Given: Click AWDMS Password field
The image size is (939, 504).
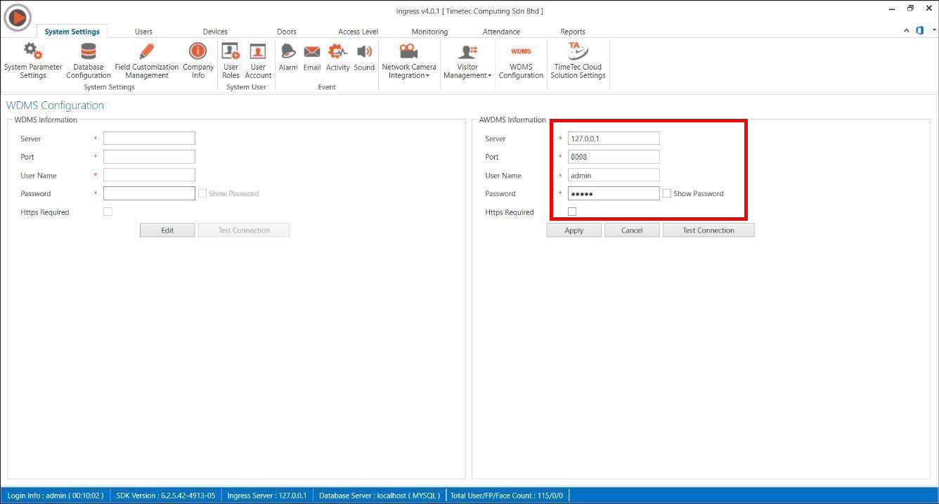Looking at the screenshot, I should pyautogui.click(x=614, y=193).
